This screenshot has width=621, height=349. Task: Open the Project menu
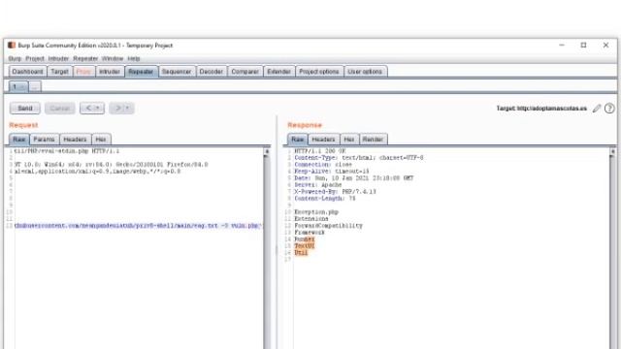[x=35, y=58]
